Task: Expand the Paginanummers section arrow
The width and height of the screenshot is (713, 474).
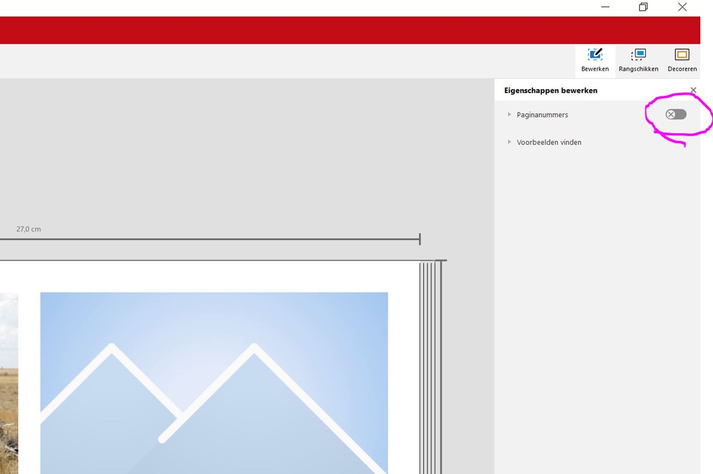Action: point(509,115)
